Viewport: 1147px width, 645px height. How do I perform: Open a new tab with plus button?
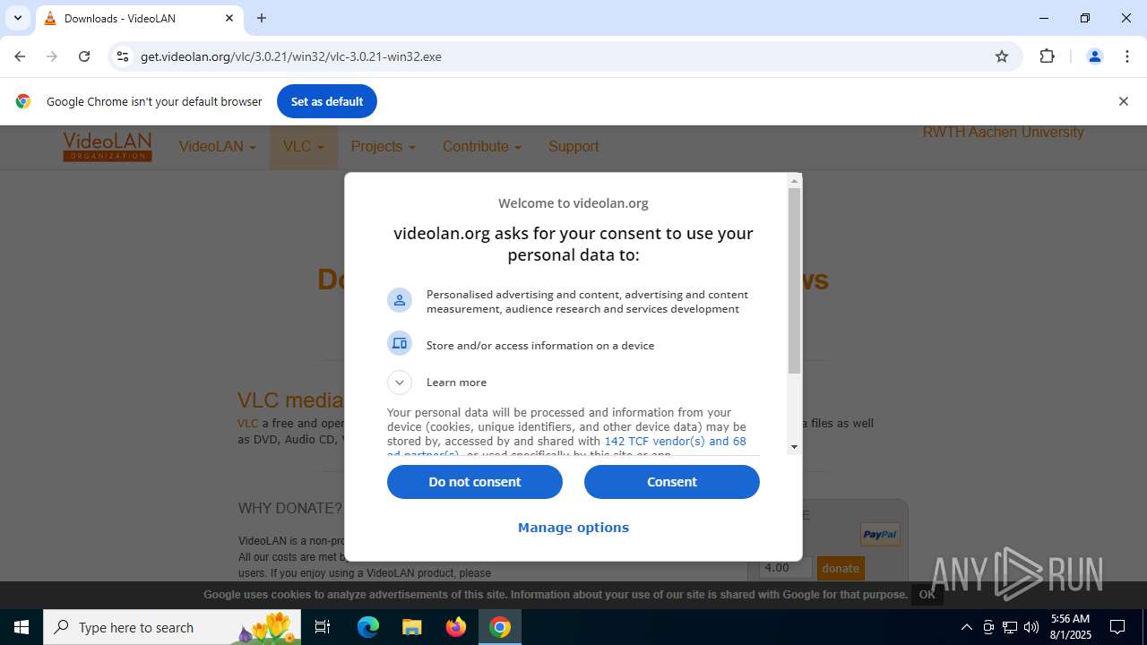coord(262,18)
